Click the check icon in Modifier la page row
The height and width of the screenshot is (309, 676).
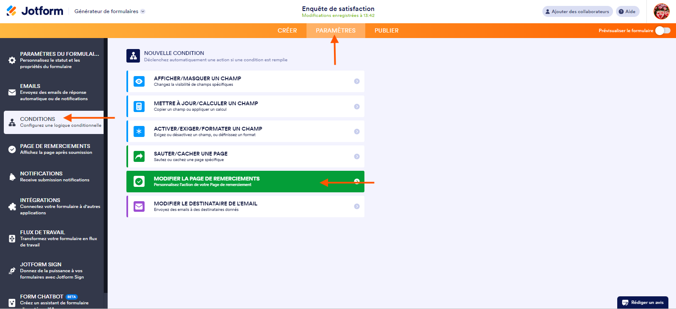tap(139, 181)
